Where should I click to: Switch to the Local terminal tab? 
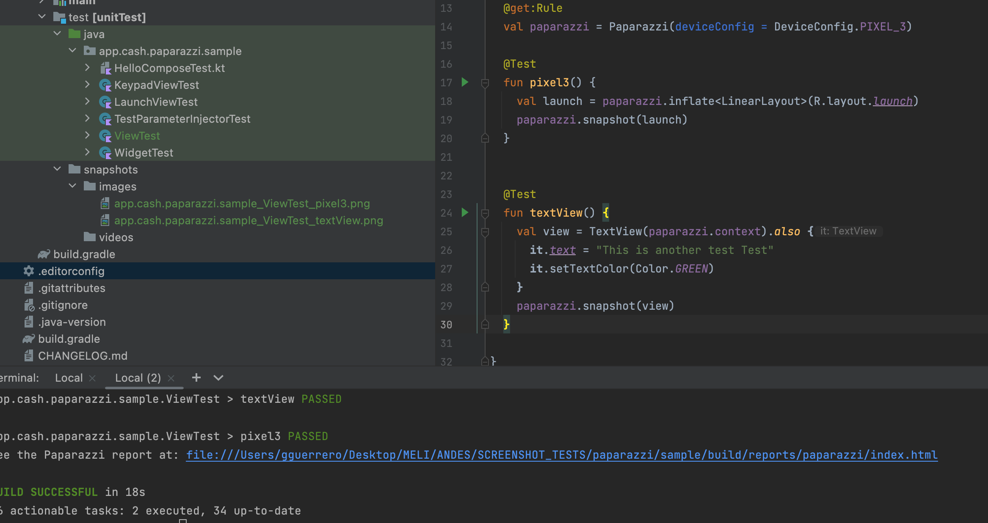click(69, 377)
